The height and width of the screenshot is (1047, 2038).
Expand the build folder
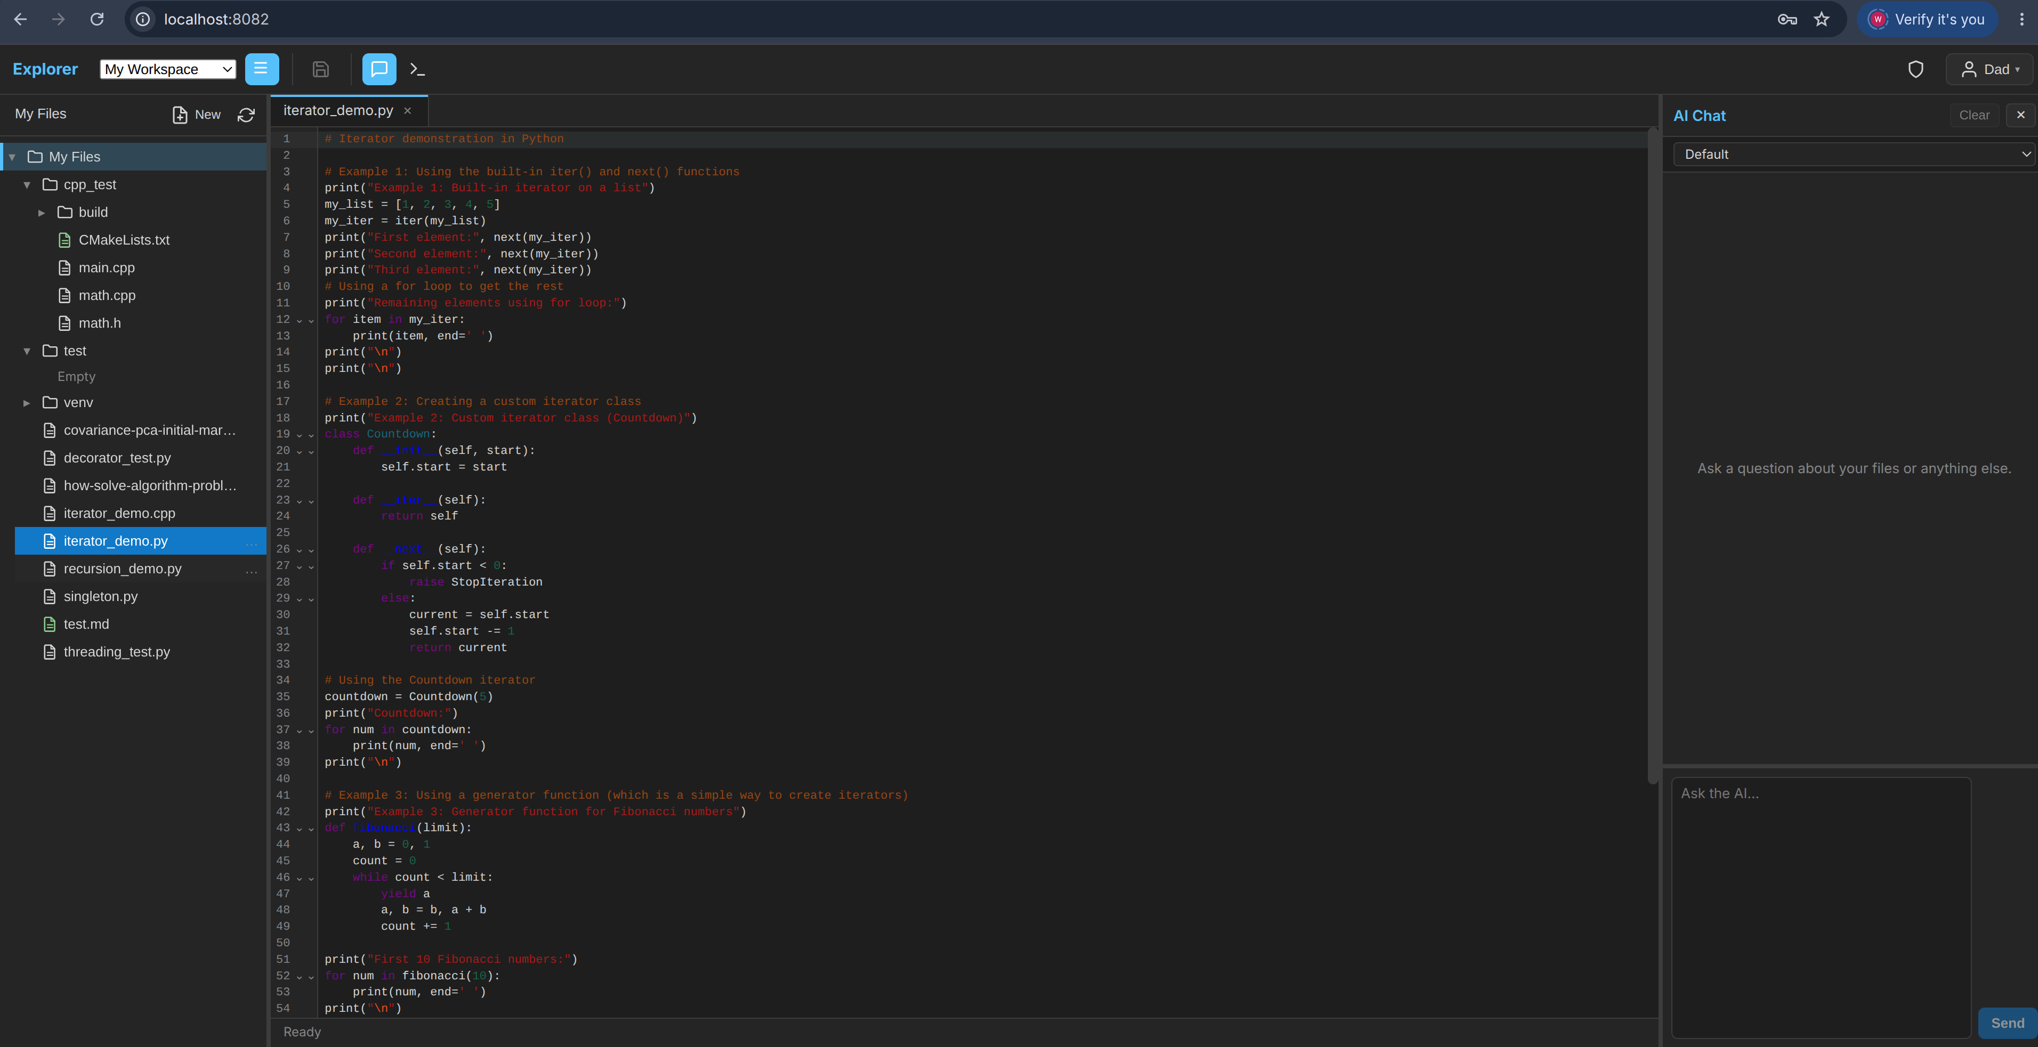tap(42, 212)
